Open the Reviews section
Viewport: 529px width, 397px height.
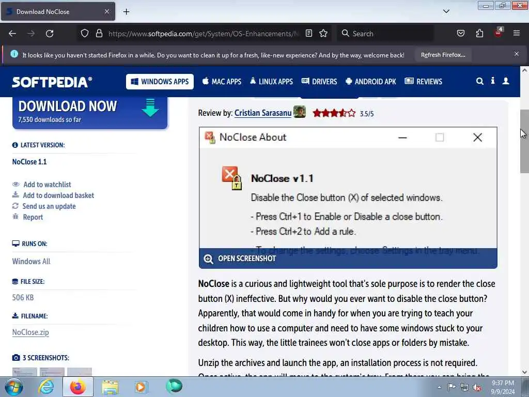point(424,82)
